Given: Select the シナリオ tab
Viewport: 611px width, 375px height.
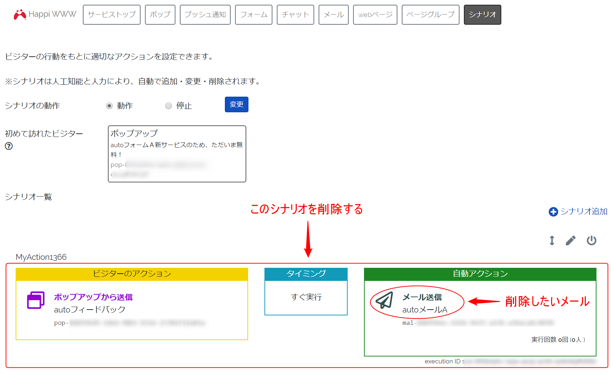Looking at the screenshot, I should point(482,15).
